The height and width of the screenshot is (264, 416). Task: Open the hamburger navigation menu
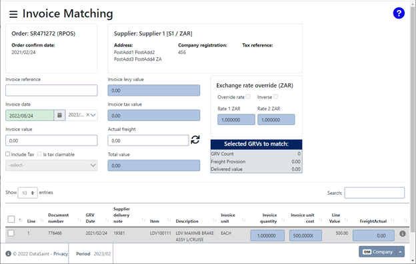[13, 14]
